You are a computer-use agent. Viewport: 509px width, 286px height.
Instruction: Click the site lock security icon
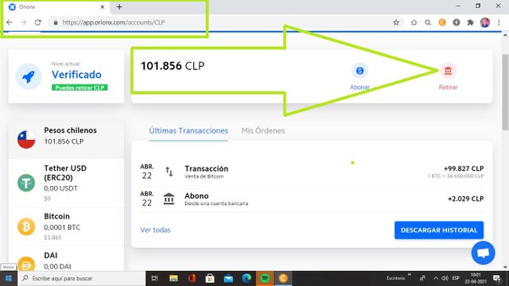(56, 22)
